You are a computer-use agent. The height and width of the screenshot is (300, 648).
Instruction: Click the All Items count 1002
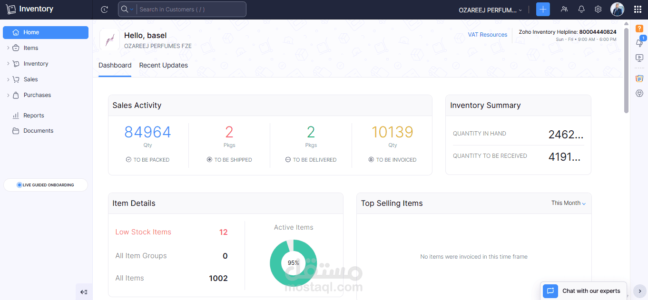pos(218,279)
